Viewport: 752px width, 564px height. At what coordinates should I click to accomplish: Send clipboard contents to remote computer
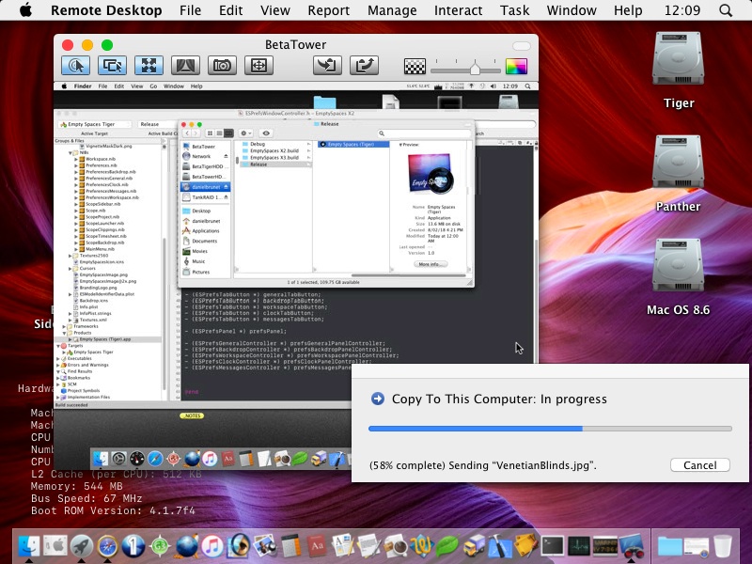[365, 66]
